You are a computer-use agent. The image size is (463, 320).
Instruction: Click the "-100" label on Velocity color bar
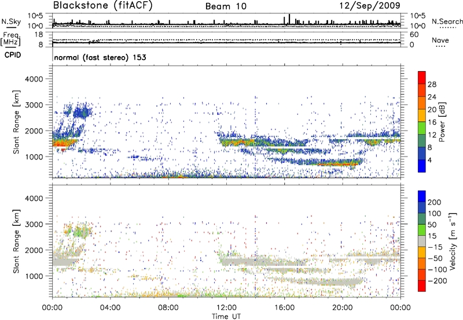(x=438, y=269)
